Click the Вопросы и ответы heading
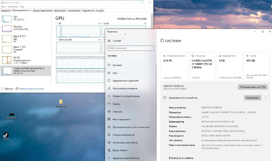 [x=181, y=158]
